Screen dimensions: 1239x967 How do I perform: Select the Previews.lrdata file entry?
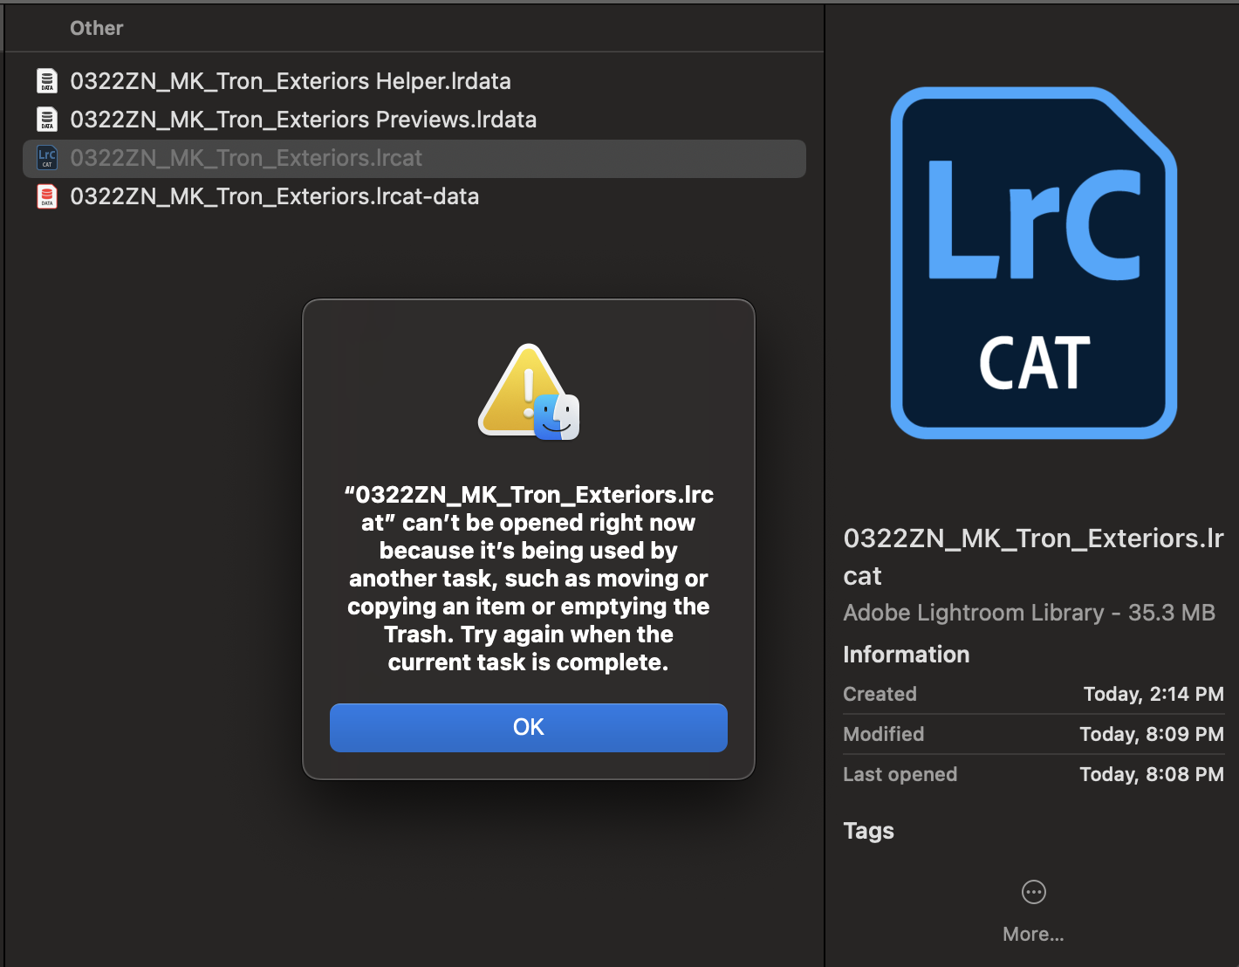click(304, 119)
